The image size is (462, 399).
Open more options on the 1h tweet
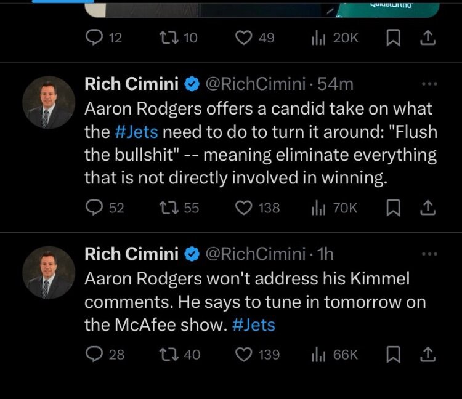coord(428,254)
